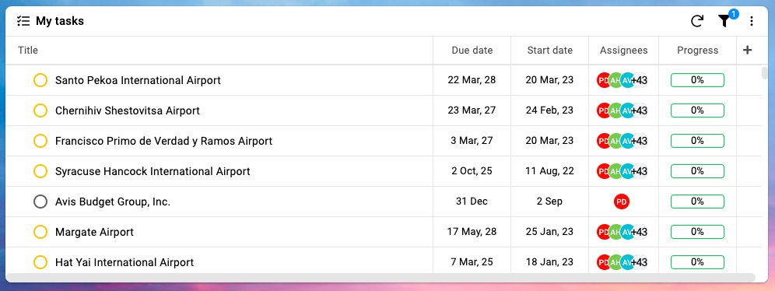
Task: Open the three-dot more options menu
Action: 752,21
